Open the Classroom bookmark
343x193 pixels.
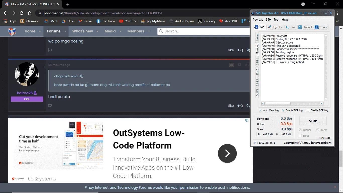click(x=30, y=21)
